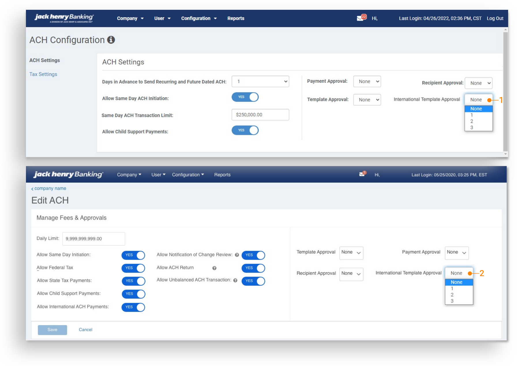This screenshot has width=526, height=366.
Task: Disable Allow Federal Tax toggle
Action: 133,268
